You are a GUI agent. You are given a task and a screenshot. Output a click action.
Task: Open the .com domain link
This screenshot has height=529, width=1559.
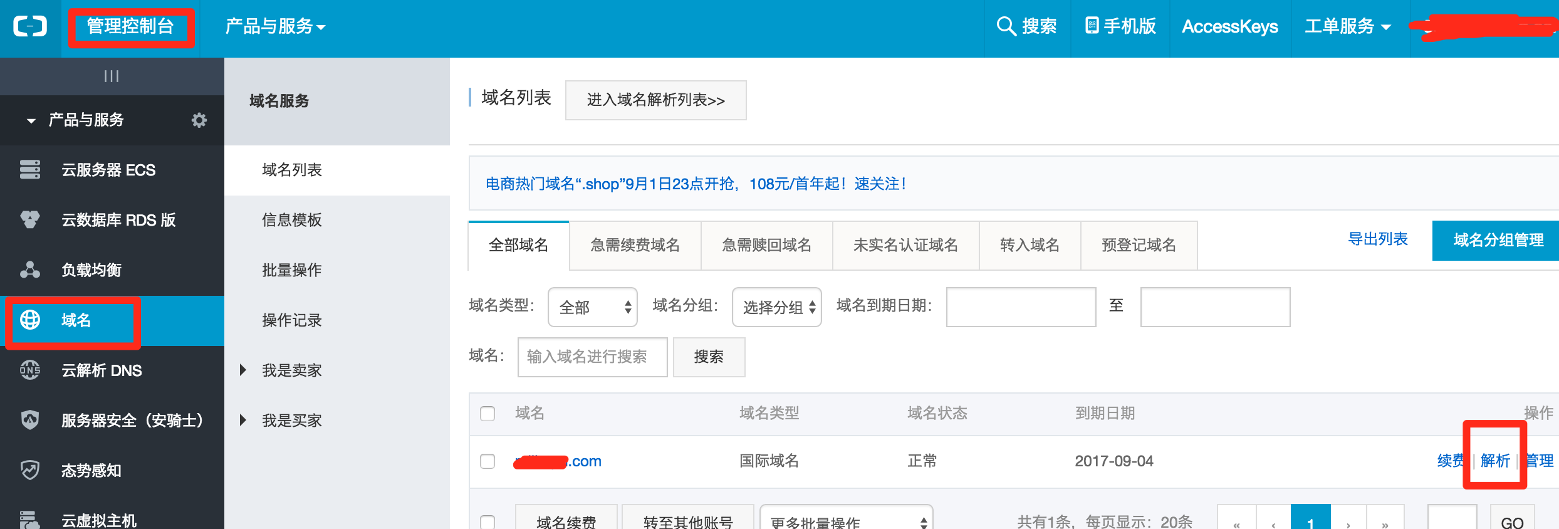pos(558,461)
